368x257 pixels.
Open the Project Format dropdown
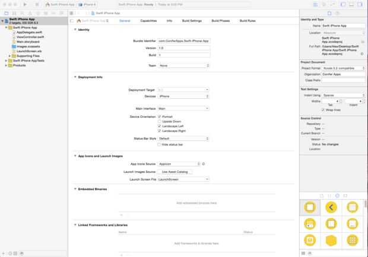click(343, 68)
